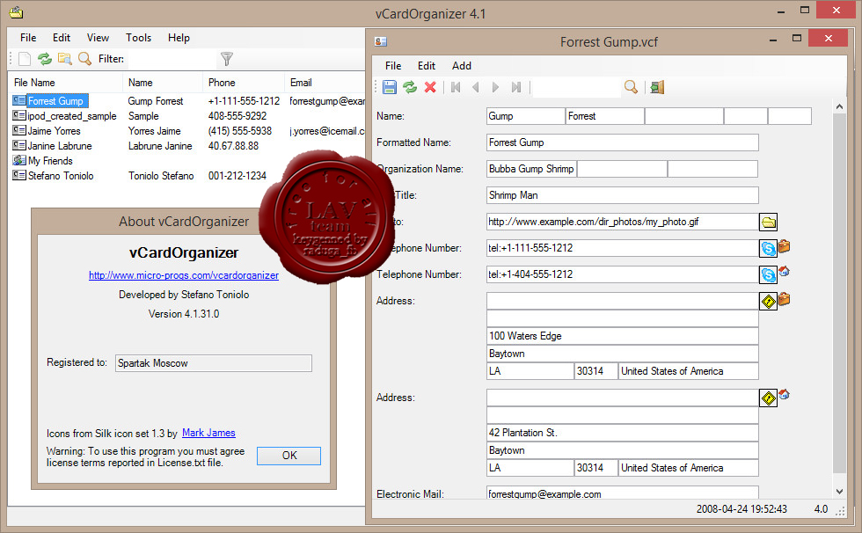The image size is (862, 533).
Task: Click the vCard form scrollbar down arrow
Action: pos(839,492)
